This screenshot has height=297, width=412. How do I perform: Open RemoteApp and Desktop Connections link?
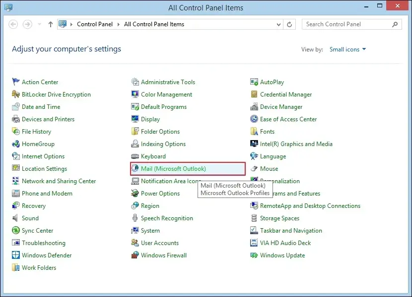coord(310,206)
